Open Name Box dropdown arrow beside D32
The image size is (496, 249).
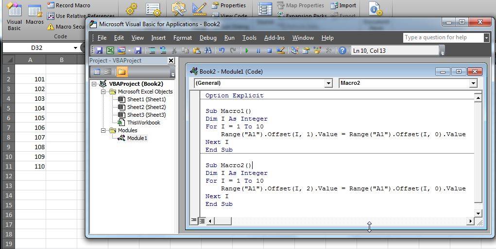coord(75,48)
